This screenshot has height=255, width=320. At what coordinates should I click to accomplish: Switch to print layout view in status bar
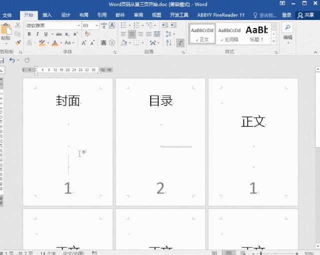click(229, 253)
